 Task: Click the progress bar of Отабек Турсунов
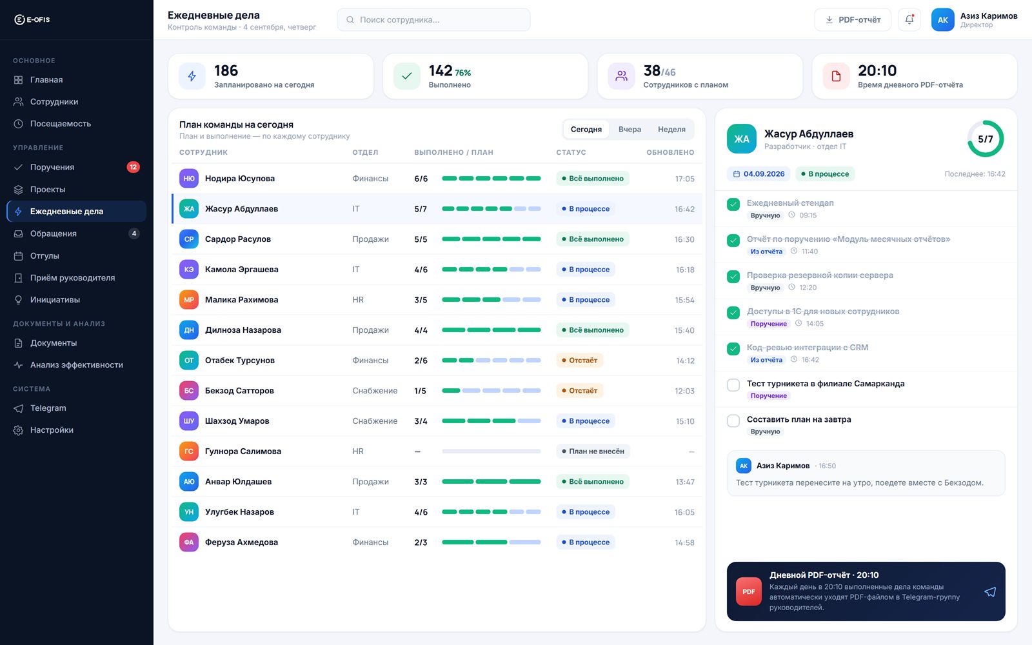tap(491, 361)
